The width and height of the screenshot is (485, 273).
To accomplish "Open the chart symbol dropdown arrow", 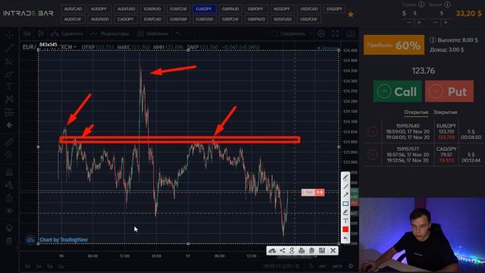I will point(75,47).
